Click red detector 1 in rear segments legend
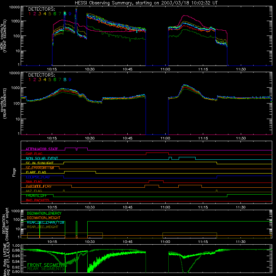The height and width of the screenshot is (276, 276). point(30,80)
